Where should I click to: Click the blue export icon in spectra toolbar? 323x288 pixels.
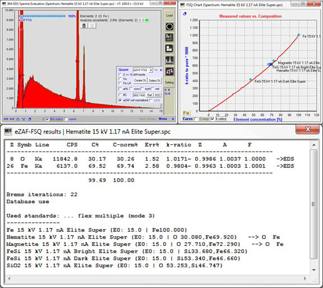pyautogui.click(x=30, y=119)
